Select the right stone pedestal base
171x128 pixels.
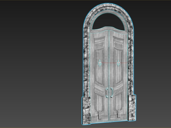[132, 107]
